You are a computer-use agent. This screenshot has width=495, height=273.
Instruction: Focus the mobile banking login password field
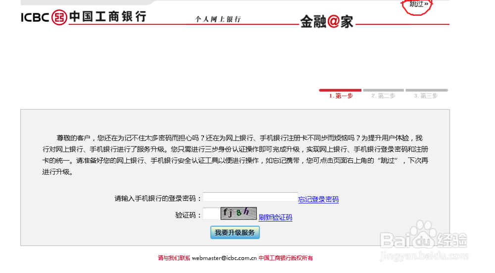click(x=250, y=197)
